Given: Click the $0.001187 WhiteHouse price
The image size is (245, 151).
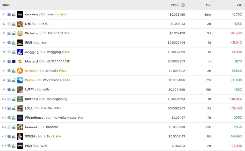Looking at the screenshot, I should click(x=178, y=118).
